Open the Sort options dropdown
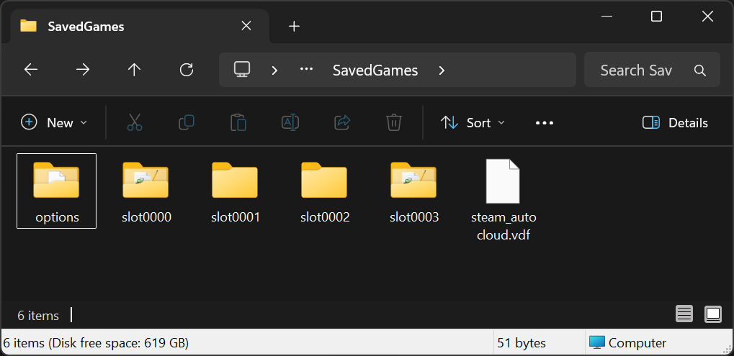The height and width of the screenshot is (356, 734). click(473, 123)
